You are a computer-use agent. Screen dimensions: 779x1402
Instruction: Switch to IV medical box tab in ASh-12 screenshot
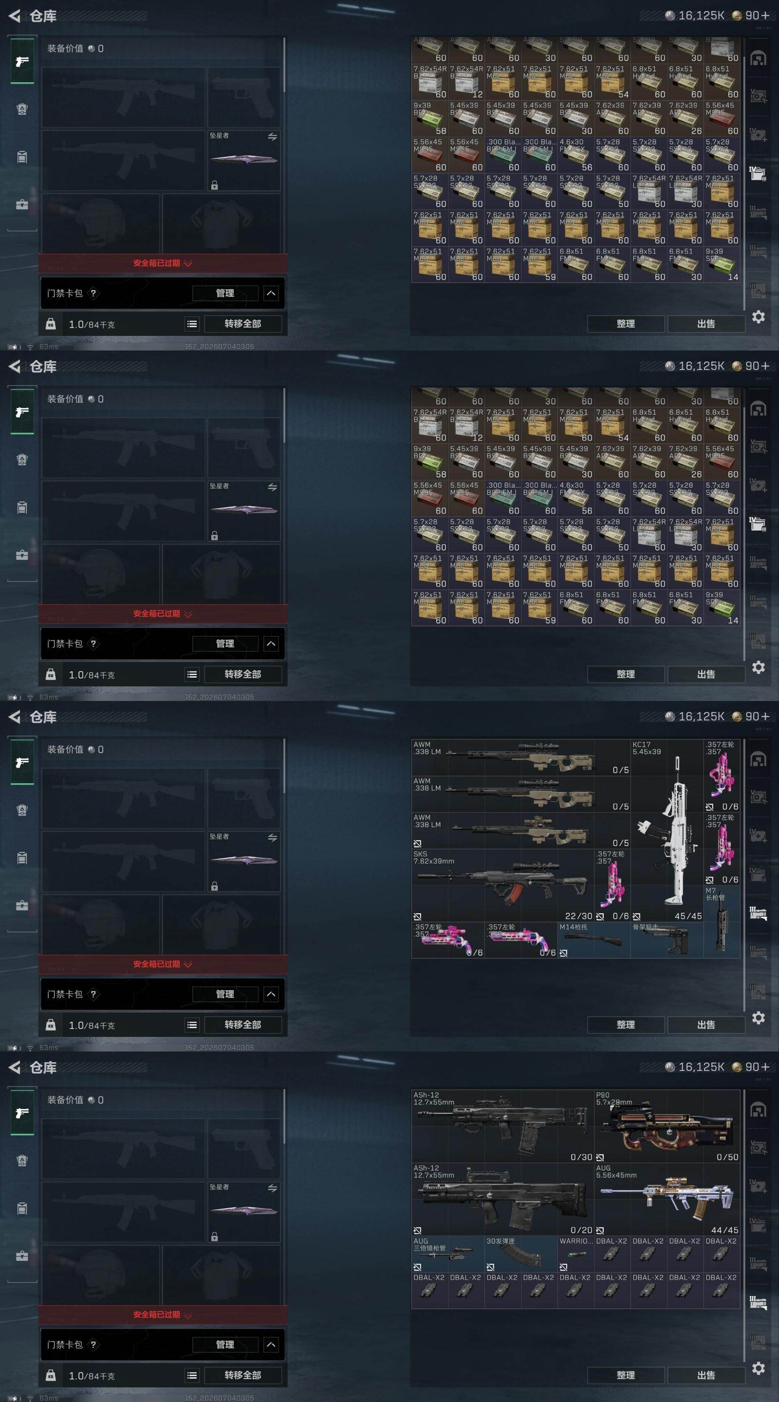click(759, 1185)
